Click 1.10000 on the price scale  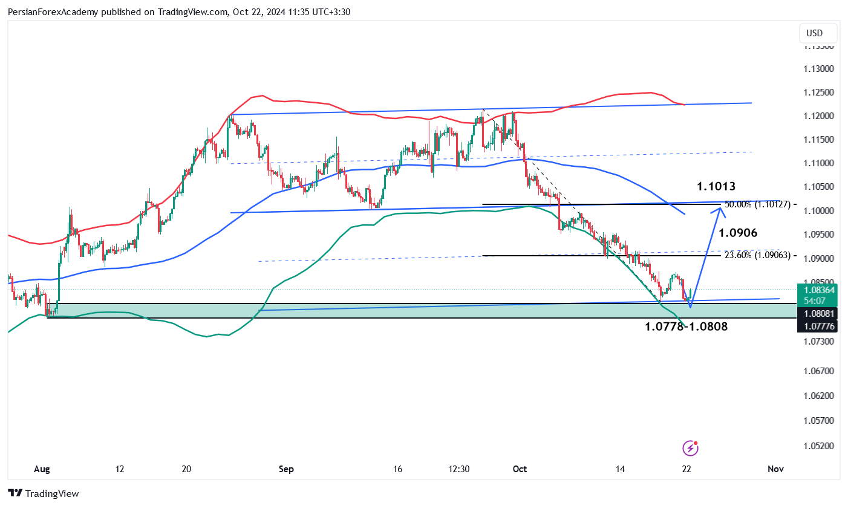pyautogui.click(x=820, y=211)
